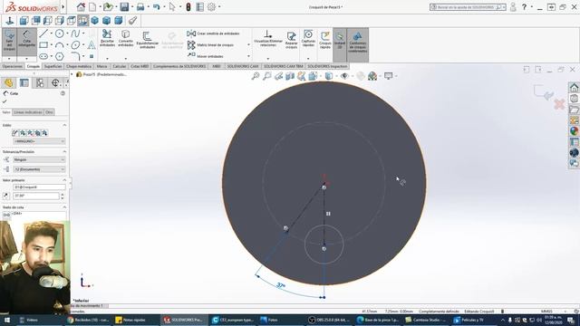Expand Salir del croquis dropdown arrow
This screenshot has width=580, height=326.
[x=9, y=58]
